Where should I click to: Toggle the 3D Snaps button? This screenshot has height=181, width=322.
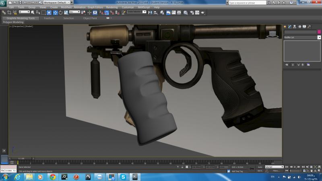point(101,12)
